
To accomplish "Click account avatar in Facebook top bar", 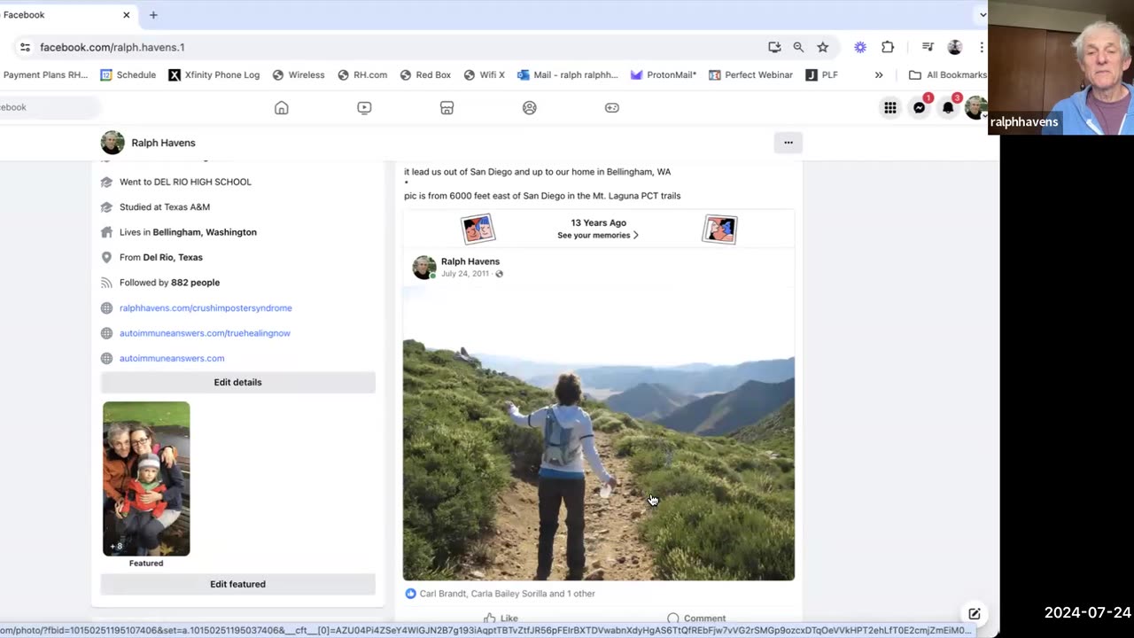I will click(975, 108).
